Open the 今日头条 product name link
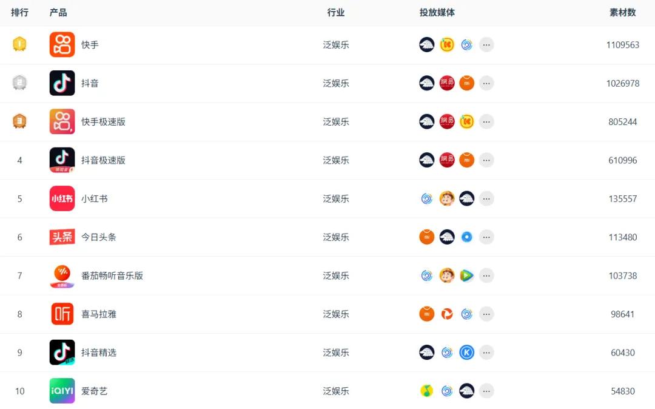 click(x=99, y=237)
